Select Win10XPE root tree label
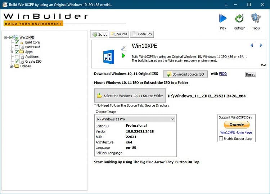 tap(27, 37)
